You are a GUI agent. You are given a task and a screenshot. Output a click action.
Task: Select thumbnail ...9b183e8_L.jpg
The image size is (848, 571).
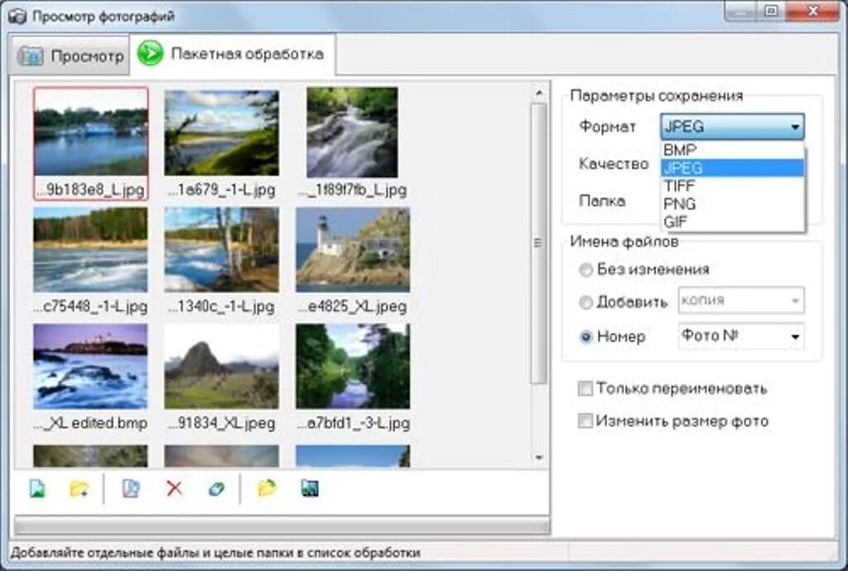[91, 143]
